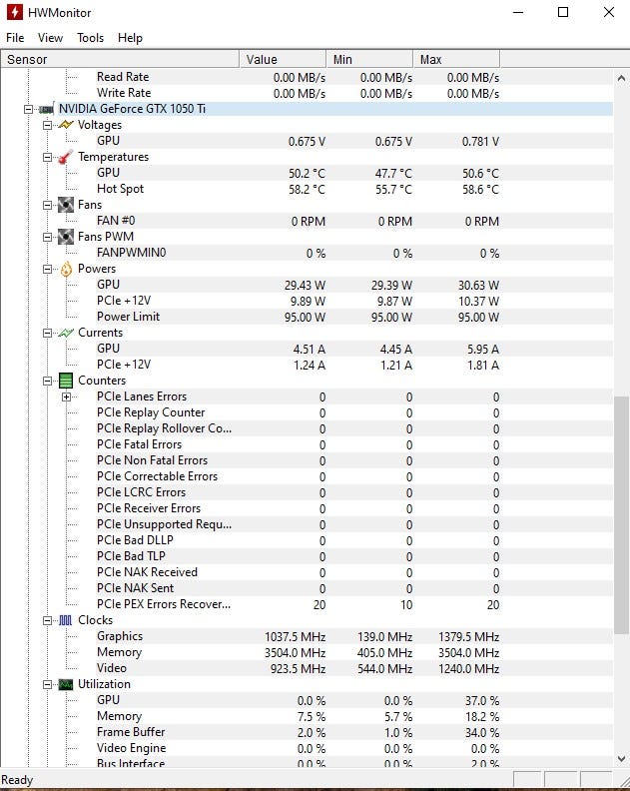Click the Clocks category icon
Screen dimensions: 630x791
click(66, 620)
